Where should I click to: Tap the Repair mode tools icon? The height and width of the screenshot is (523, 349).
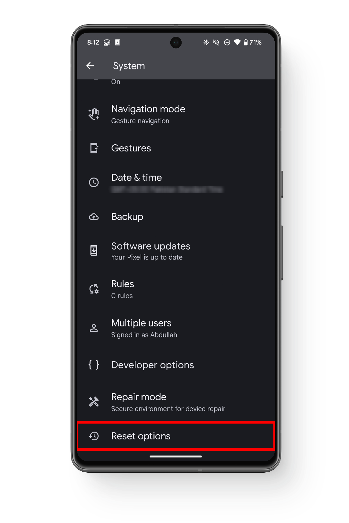[94, 402]
